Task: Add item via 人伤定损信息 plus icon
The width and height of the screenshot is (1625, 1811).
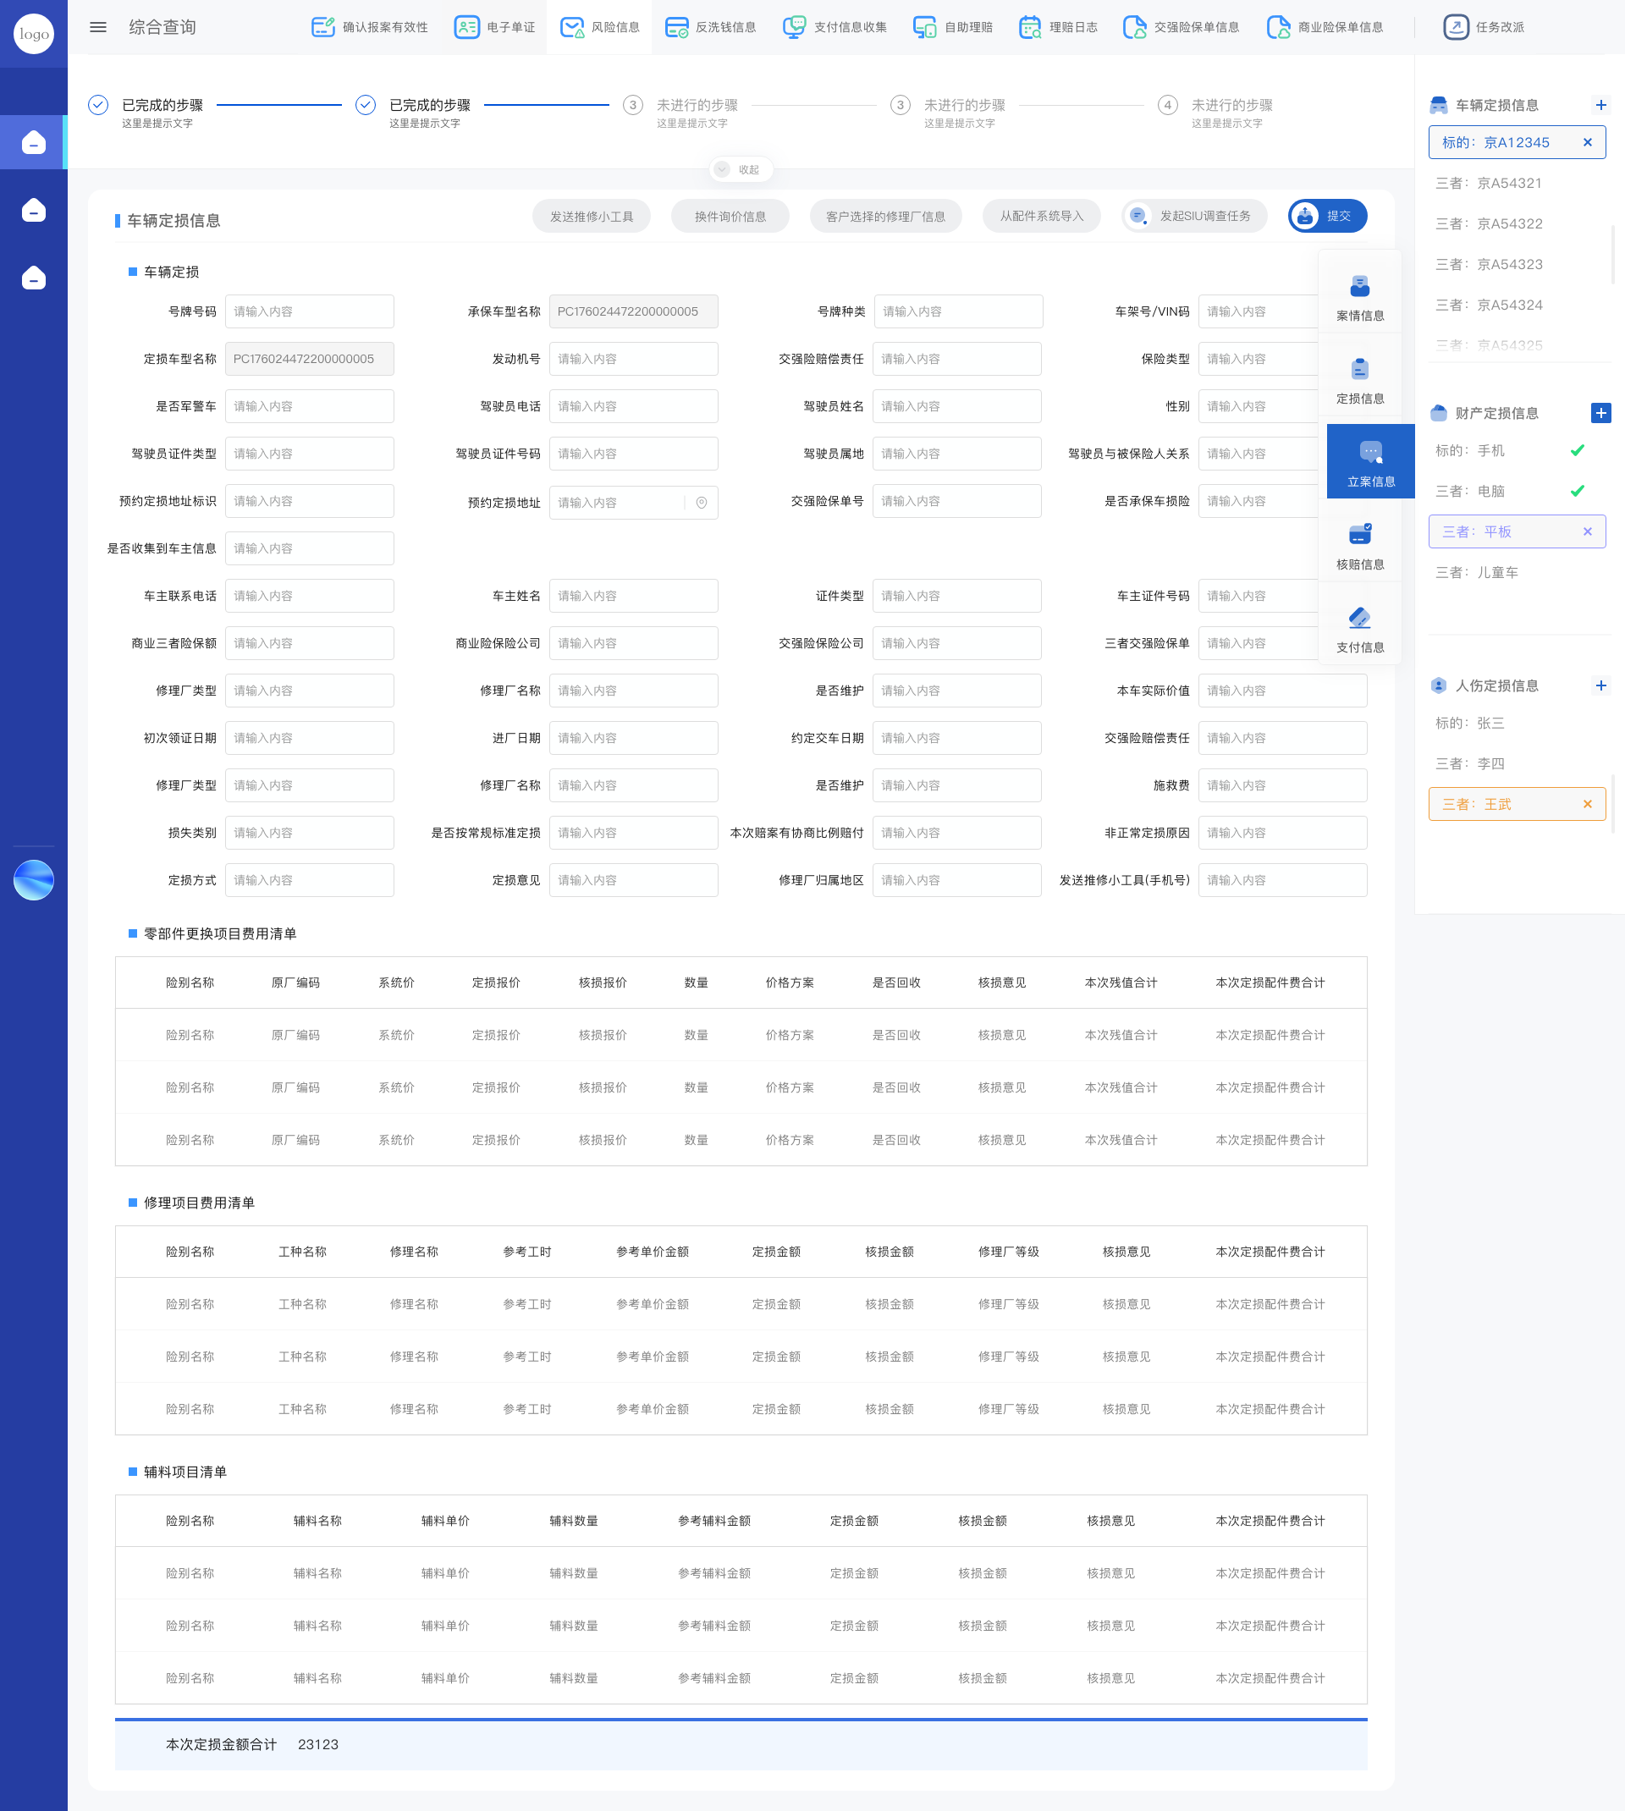Action: point(1600,685)
